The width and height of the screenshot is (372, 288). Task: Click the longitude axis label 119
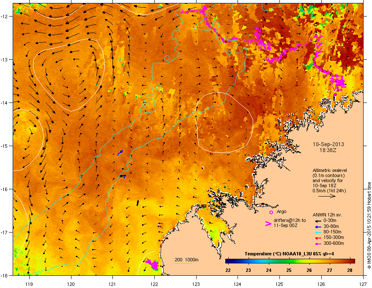(29, 285)
